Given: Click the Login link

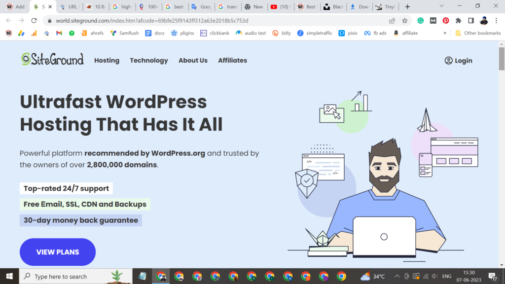Looking at the screenshot, I should 458,61.
